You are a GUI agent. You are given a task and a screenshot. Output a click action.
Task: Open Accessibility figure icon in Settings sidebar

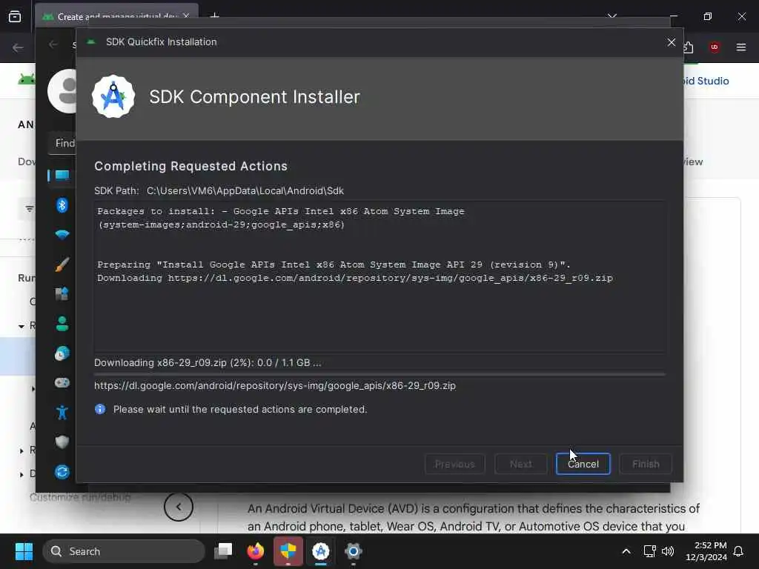pos(62,412)
